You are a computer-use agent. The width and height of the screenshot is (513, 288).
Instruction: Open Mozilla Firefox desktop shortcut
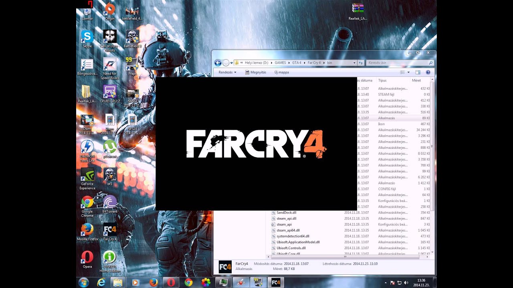[87, 231]
